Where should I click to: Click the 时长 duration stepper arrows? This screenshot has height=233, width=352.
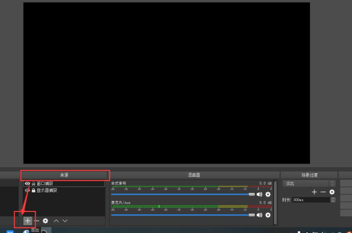[333, 200]
